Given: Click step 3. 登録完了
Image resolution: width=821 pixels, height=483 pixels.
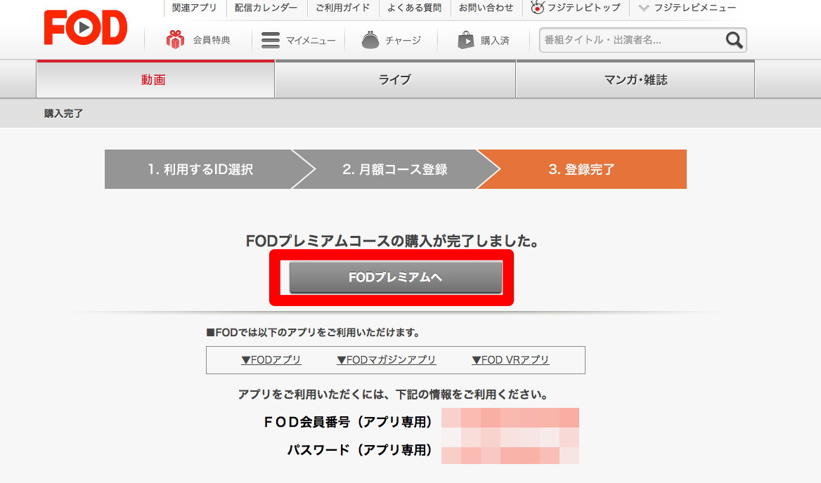Looking at the screenshot, I should (582, 169).
